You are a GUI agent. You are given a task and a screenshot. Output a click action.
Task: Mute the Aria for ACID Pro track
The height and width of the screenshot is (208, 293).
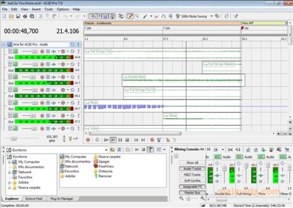click(x=72, y=44)
